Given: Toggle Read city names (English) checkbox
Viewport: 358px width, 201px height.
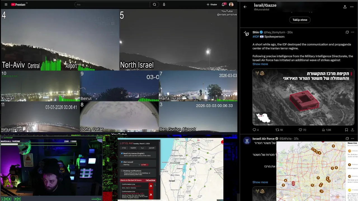Looking at the screenshot, I should pyautogui.click(x=122, y=153).
